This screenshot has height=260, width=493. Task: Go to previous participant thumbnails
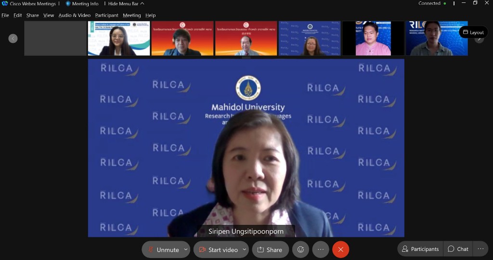(13, 39)
